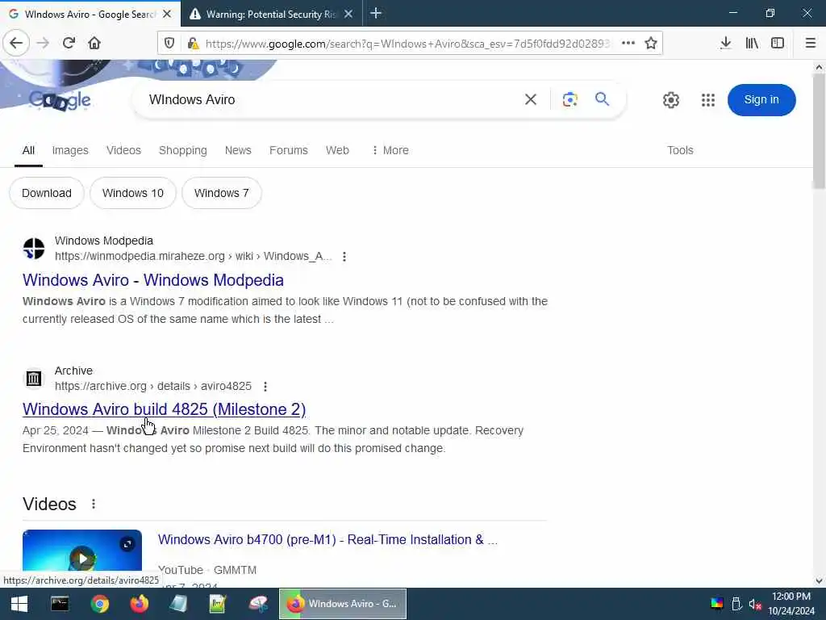Select the Forums search tab
This screenshot has height=620, width=826.
[x=289, y=150]
